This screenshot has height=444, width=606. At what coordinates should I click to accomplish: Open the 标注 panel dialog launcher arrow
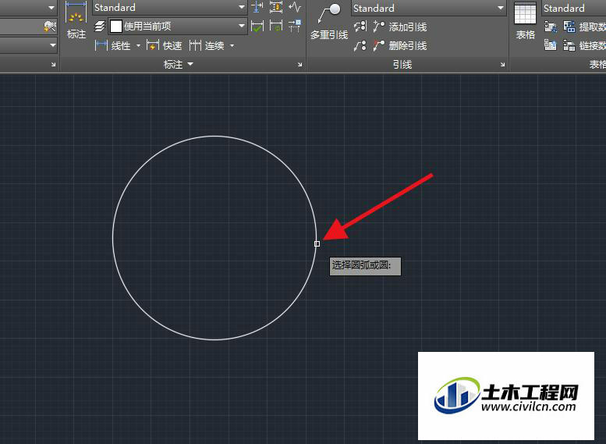(x=300, y=65)
